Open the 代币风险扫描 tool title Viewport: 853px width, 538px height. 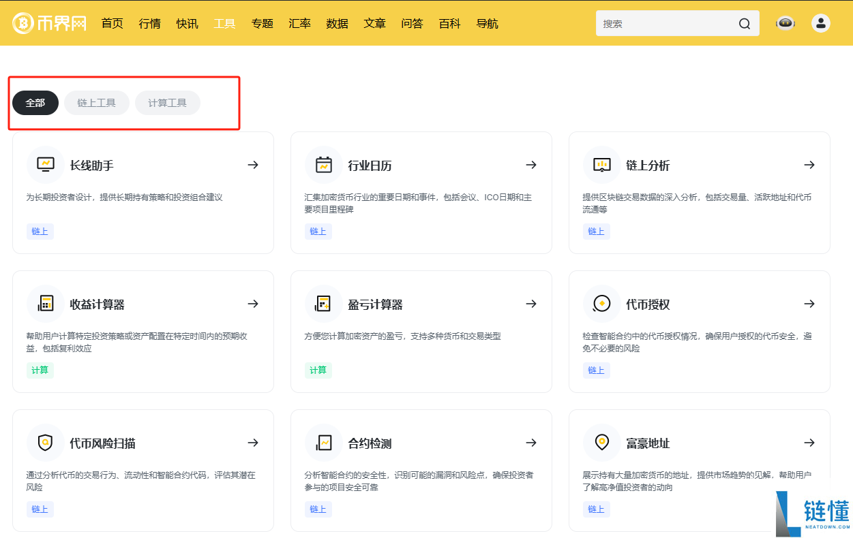pyautogui.click(x=103, y=443)
